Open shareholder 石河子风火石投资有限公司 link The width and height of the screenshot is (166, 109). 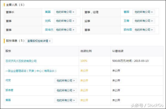pyautogui.click(x=21, y=61)
